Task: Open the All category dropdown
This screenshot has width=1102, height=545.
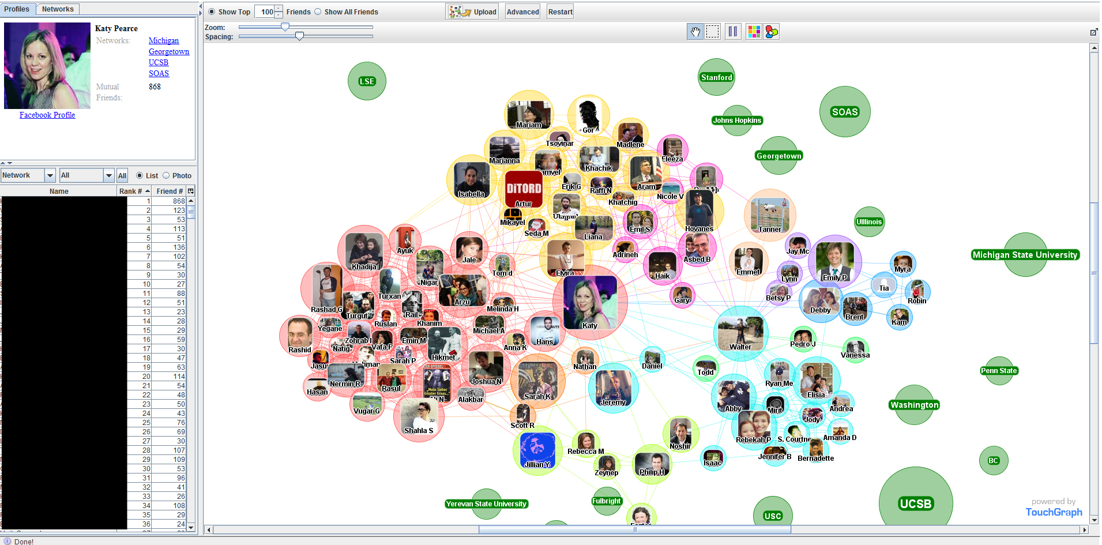Action: coord(109,175)
